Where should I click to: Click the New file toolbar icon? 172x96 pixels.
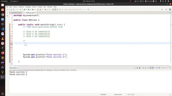[7, 10]
